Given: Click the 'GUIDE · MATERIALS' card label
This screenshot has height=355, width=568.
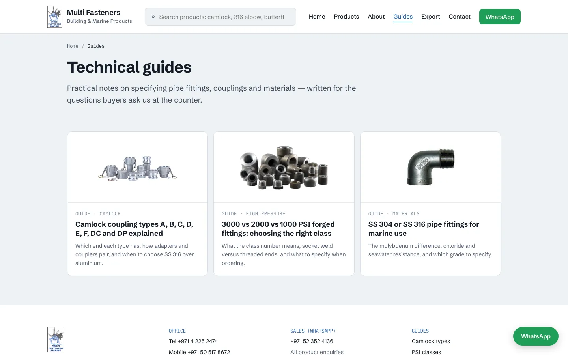Looking at the screenshot, I should (x=394, y=214).
